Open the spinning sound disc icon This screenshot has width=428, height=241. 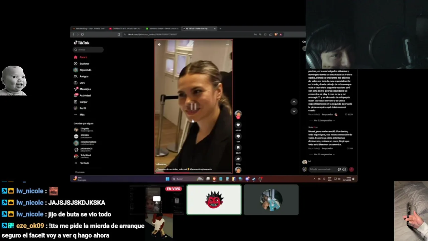238,170
